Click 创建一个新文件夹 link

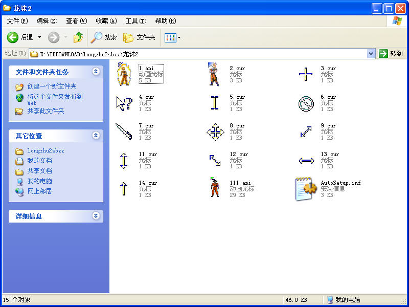pos(52,86)
